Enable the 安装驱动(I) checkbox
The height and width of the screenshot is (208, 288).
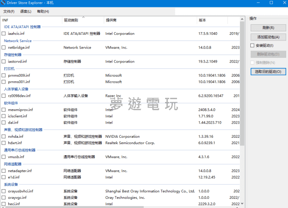point(252,45)
